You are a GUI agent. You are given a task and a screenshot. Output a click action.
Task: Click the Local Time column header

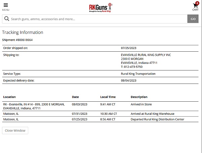pyautogui.click(x=108, y=97)
